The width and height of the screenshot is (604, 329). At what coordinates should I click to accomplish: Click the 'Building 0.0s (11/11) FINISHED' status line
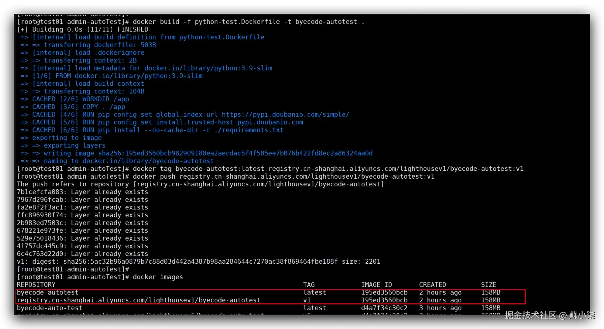coord(83,29)
